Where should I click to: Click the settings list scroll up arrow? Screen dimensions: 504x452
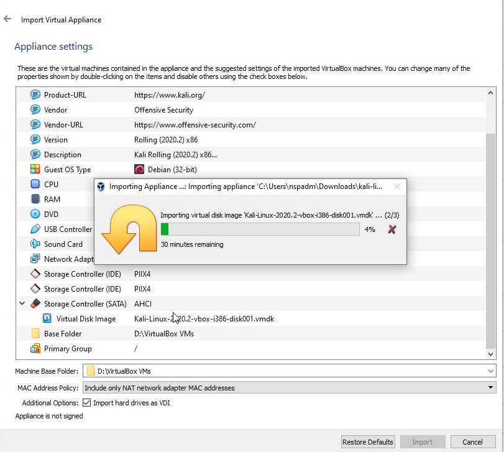(x=490, y=93)
